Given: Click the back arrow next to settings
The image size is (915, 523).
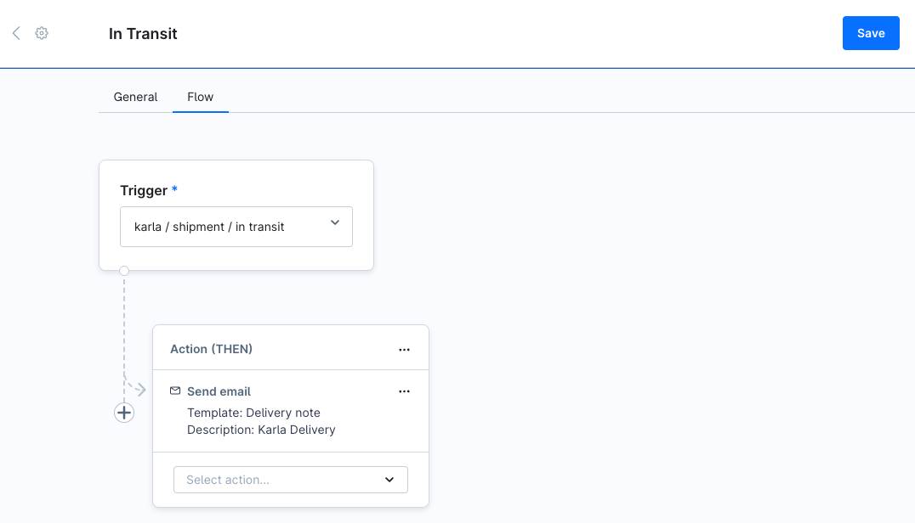Looking at the screenshot, I should pyautogui.click(x=15, y=32).
